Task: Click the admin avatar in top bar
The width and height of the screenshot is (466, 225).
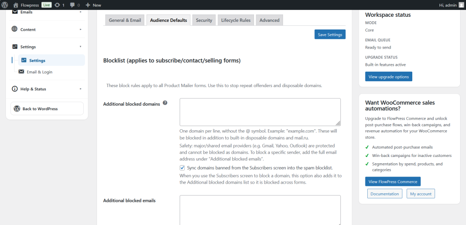Action: [x=461, y=5]
